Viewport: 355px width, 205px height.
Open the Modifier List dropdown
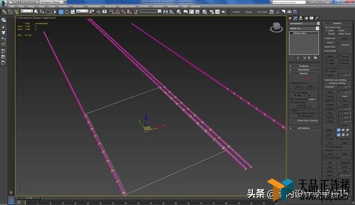(304, 28)
